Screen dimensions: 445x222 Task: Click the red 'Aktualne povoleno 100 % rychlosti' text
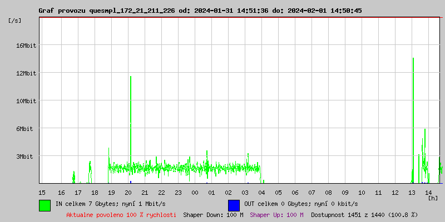tap(121, 215)
